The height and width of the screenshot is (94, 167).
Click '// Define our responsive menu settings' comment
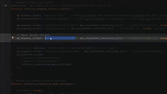click(x=39, y=81)
